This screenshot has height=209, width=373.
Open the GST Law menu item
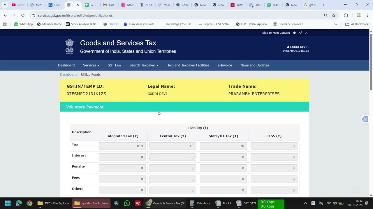coord(114,65)
